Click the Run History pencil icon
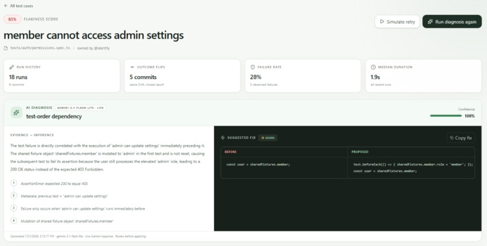Screen dimensions: 487x246 (11, 67)
